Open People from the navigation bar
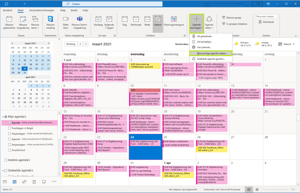This screenshot has height=193, width=300. coord(24,182)
